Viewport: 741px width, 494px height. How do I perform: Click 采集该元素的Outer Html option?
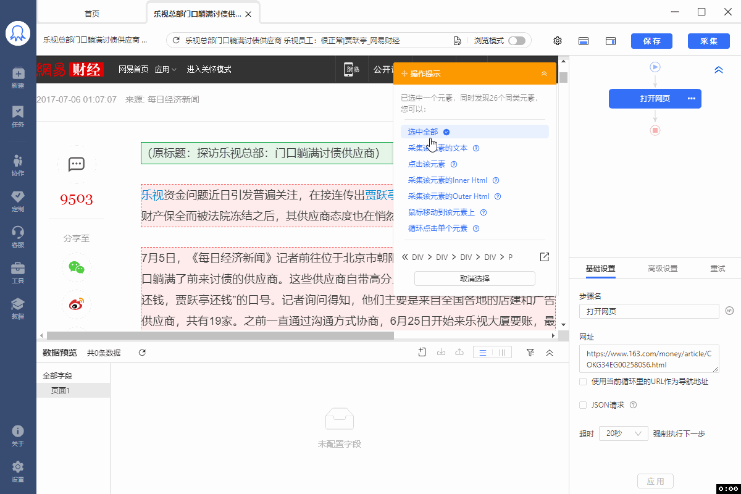[x=449, y=196]
